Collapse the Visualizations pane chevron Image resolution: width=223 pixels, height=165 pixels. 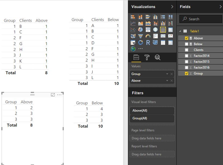[172, 7]
